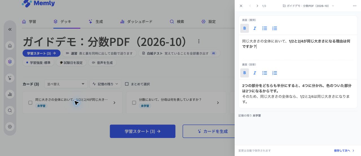Start 速習 speed review mode
This screenshot has width=361, height=156.
99,53
